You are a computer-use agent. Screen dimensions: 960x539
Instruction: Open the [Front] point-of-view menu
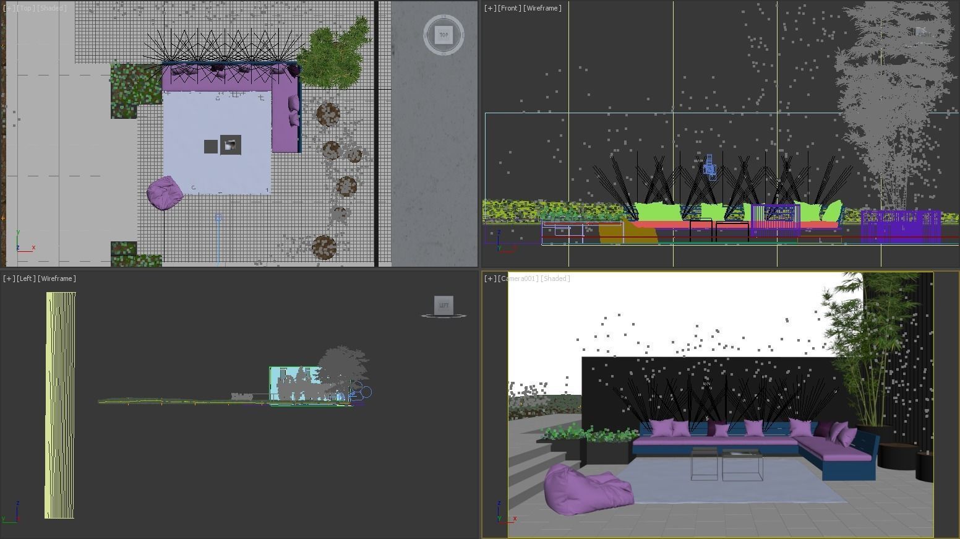point(509,8)
